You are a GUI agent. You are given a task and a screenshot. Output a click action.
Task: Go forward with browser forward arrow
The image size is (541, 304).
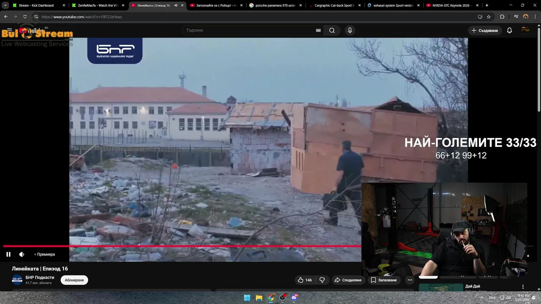pos(15,17)
